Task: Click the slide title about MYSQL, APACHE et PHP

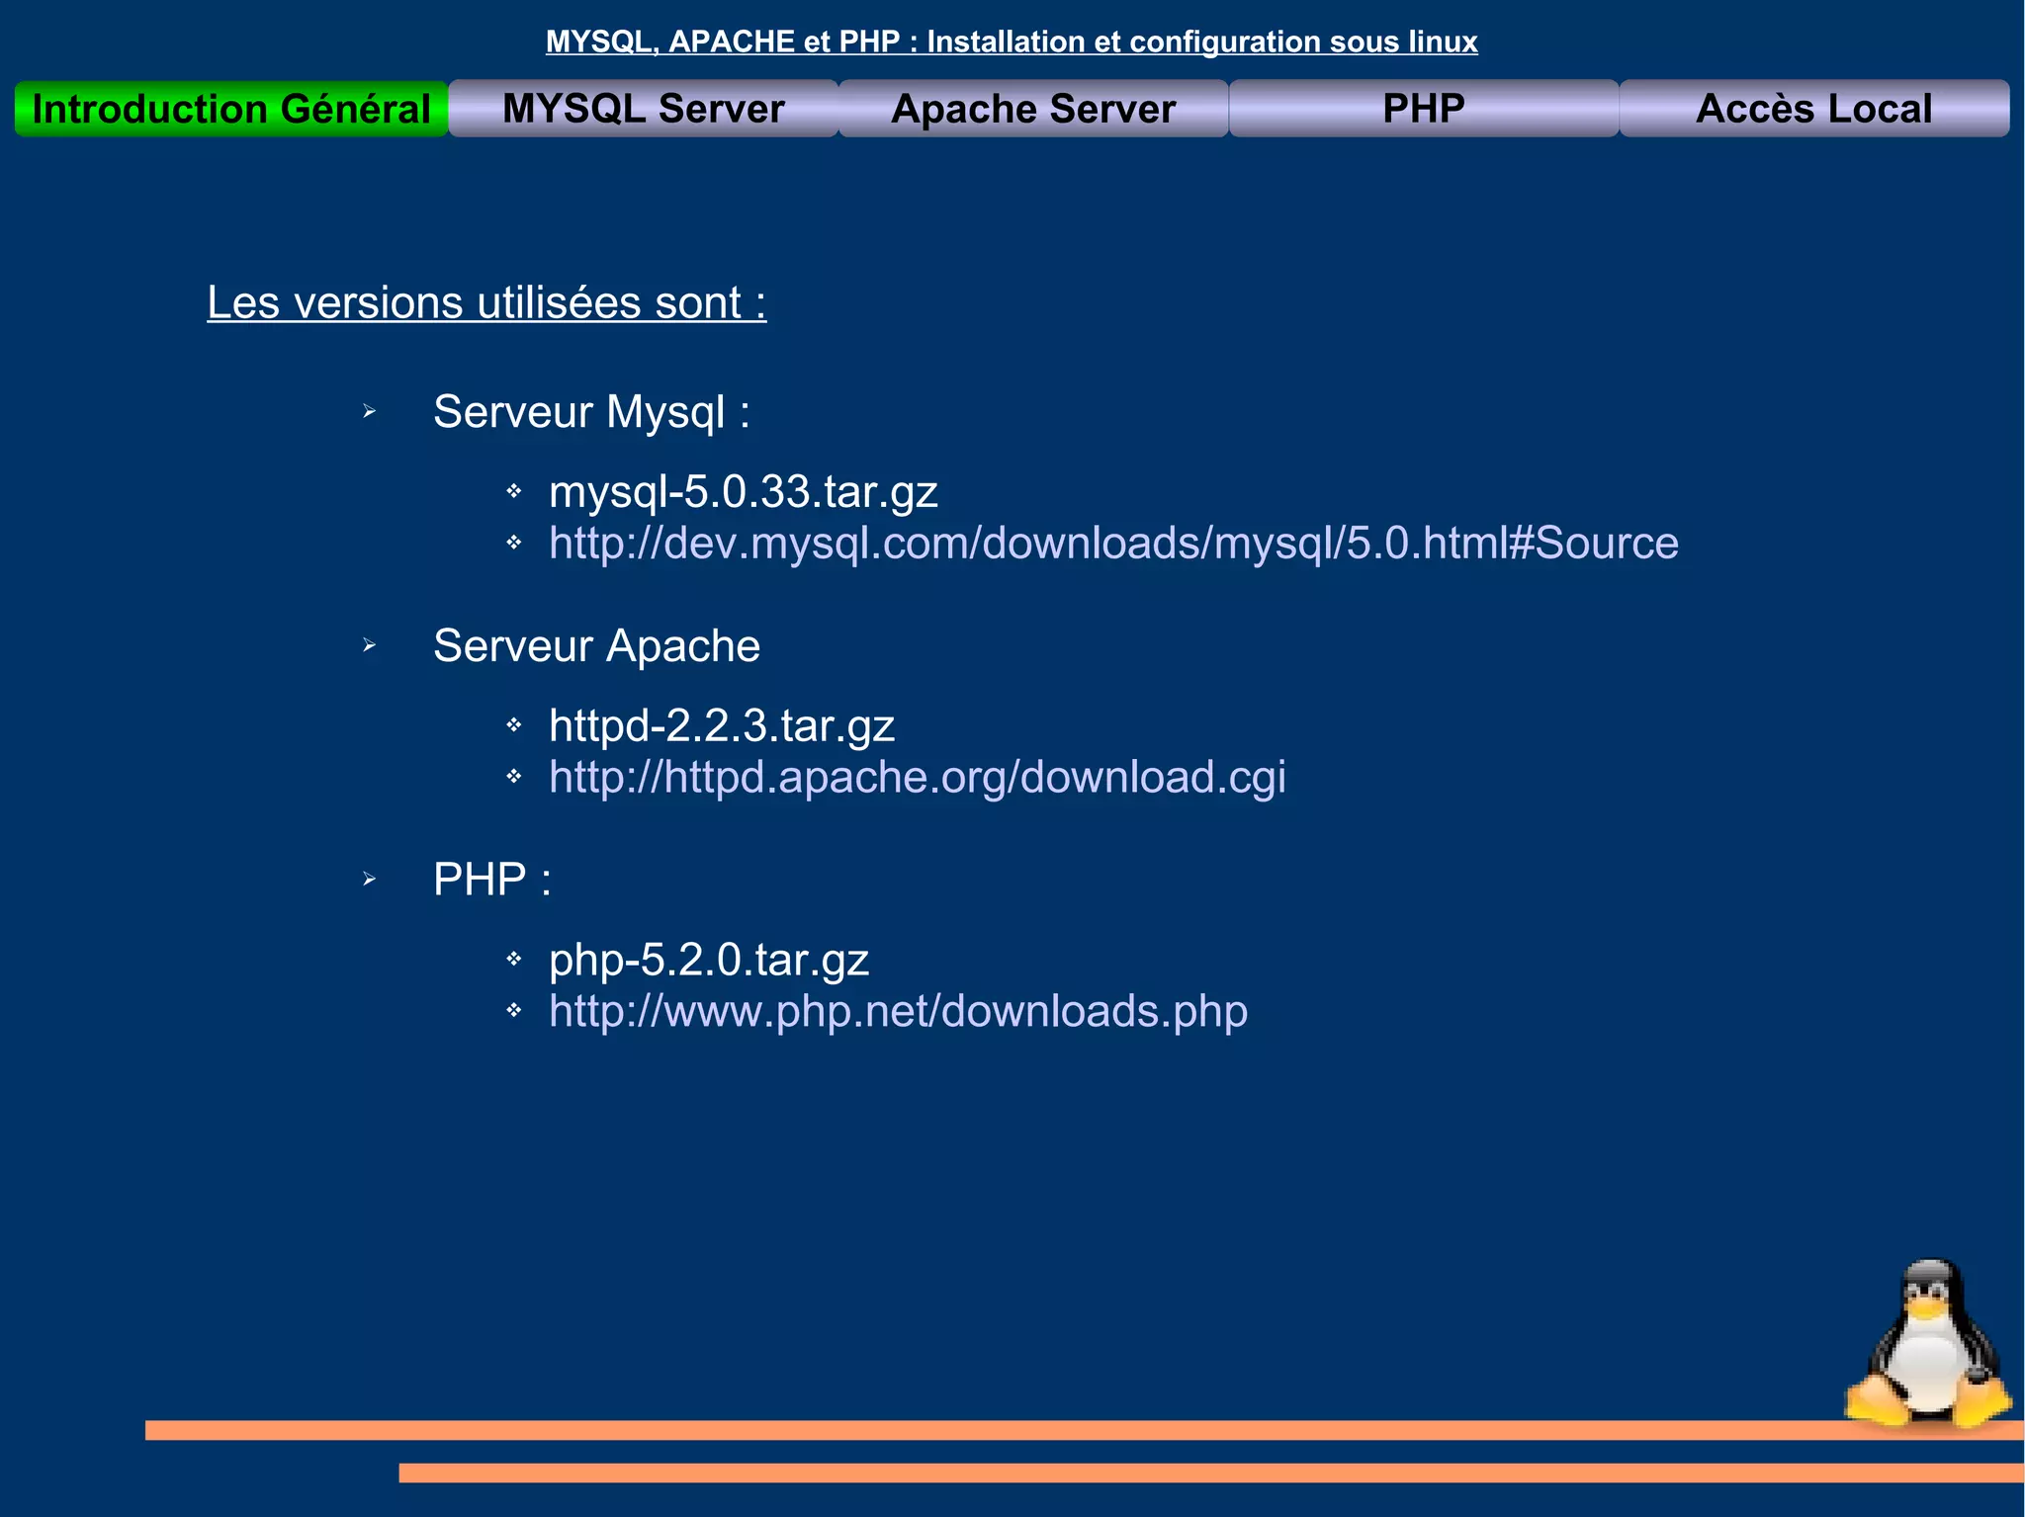Action: coord(1012,42)
